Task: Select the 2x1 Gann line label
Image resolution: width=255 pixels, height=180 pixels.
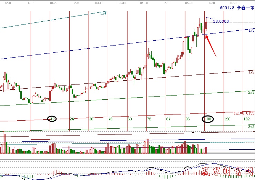Action: (x=251, y=92)
